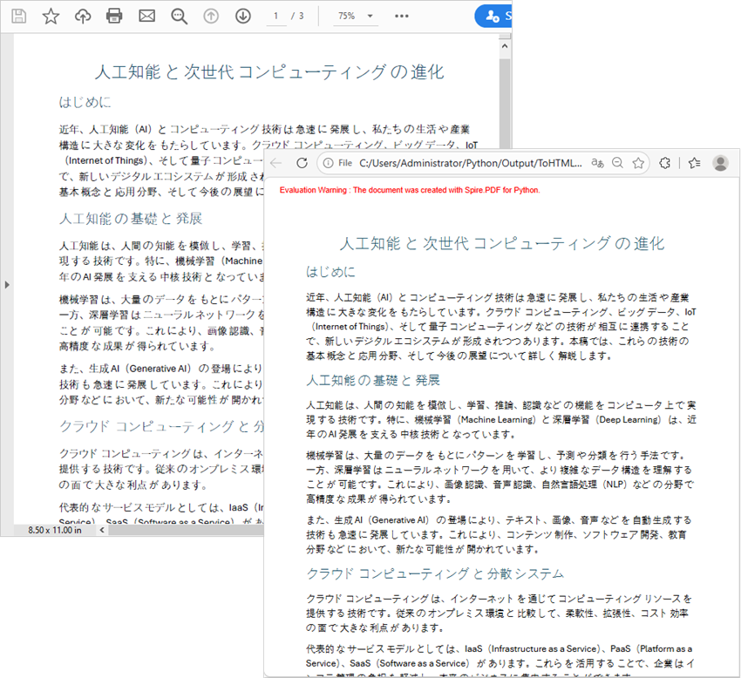Print the PDF document
Viewport: 741px width, 678px height.
(113, 16)
